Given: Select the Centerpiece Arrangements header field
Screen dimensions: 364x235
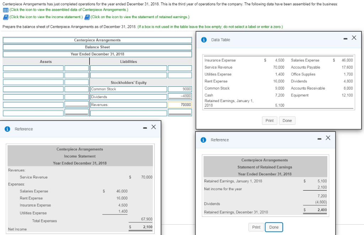Looking at the screenshot, I should 97,40.
